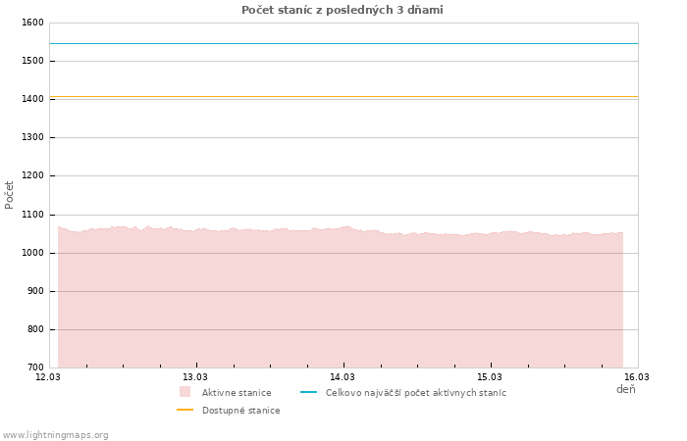Click the pink Aktívne stanice legend swatch
The width and height of the screenshot is (687, 441).
tap(185, 392)
